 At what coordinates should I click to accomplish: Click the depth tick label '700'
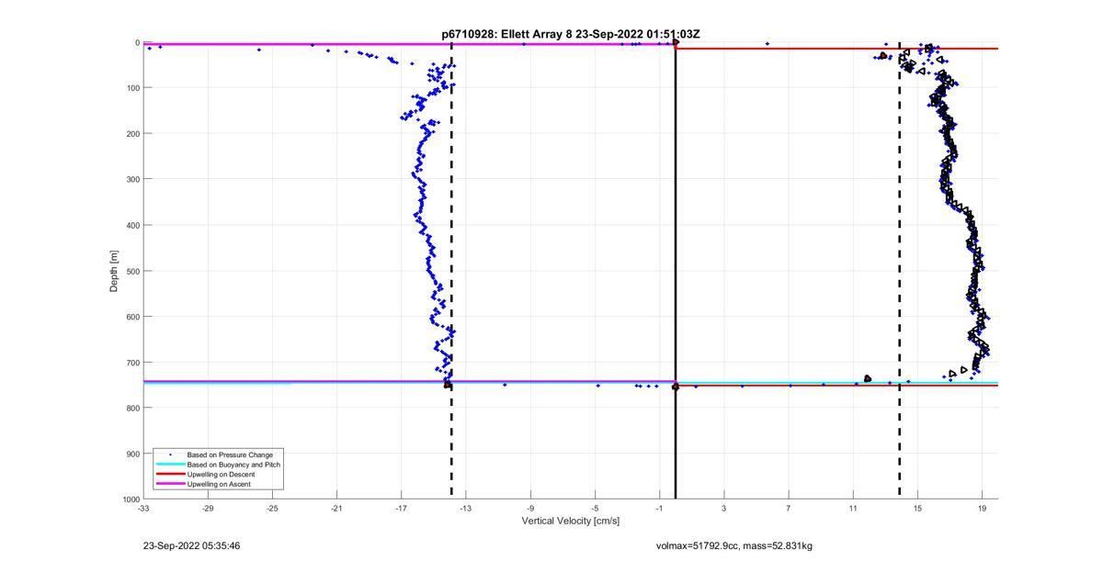click(131, 363)
